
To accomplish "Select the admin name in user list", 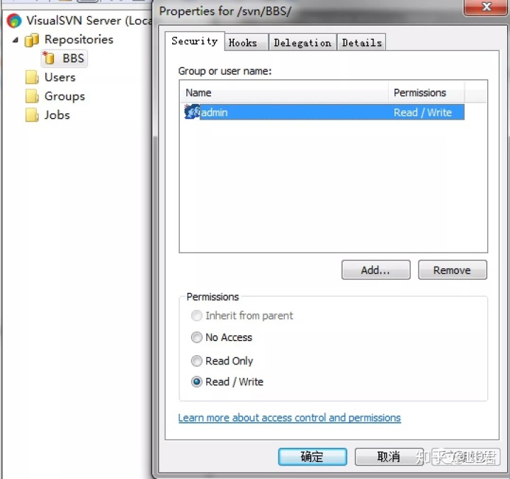I will (214, 112).
